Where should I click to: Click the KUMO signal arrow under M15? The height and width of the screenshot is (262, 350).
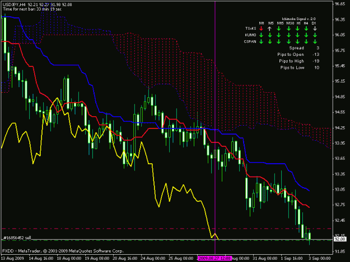coord(278,35)
